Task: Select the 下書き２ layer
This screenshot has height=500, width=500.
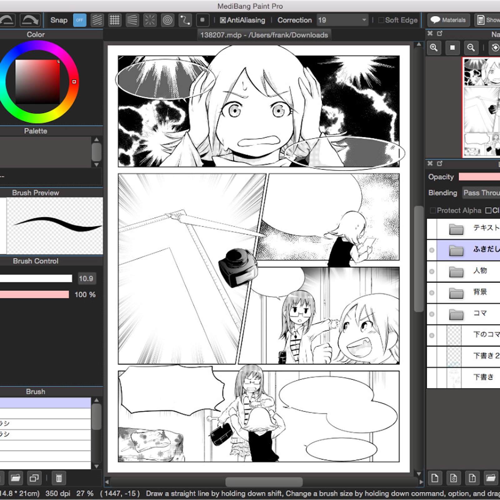Action: click(x=463, y=357)
